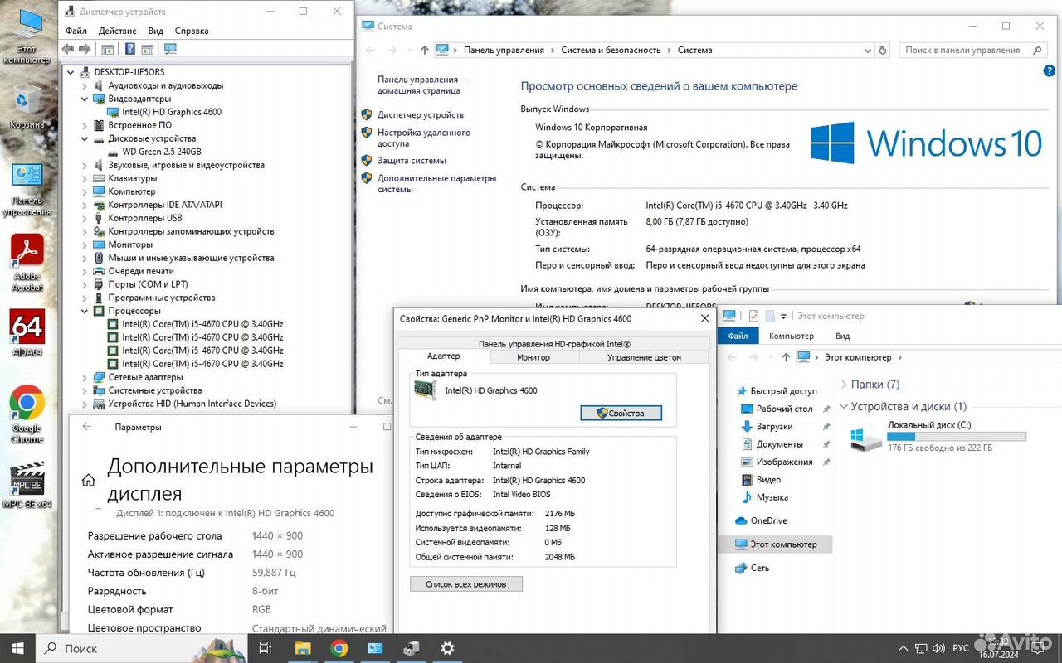Open the Компьютер ribbon tab in Explorer
The height and width of the screenshot is (663, 1062).
(x=792, y=336)
